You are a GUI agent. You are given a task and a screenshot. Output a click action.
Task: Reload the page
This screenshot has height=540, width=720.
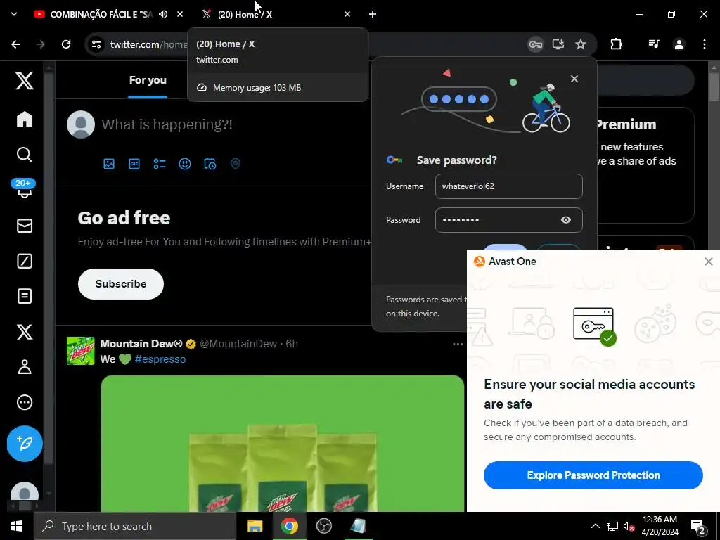(66, 44)
